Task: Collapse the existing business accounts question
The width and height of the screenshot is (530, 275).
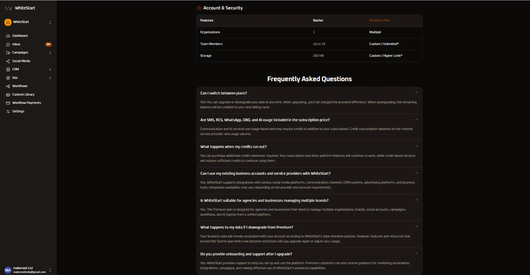Action: point(416,173)
